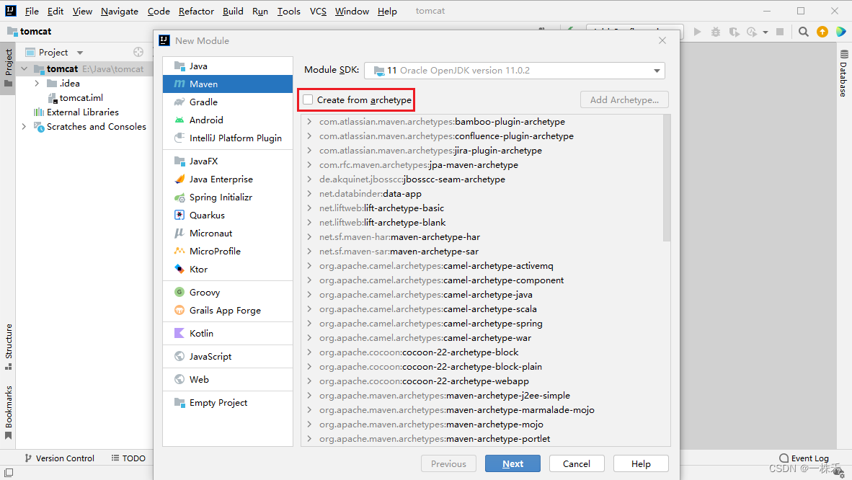This screenshot has width=852, height=480.
Task: Select Groovy module type
Action: 228,292
